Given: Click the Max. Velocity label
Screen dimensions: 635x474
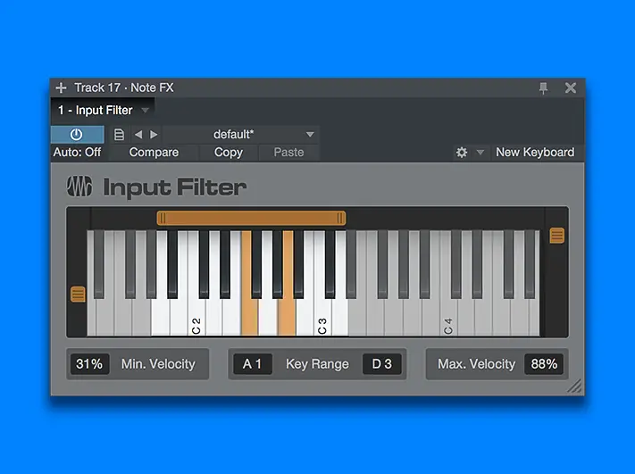Looking at the screenshot, I should coord(476,364).
